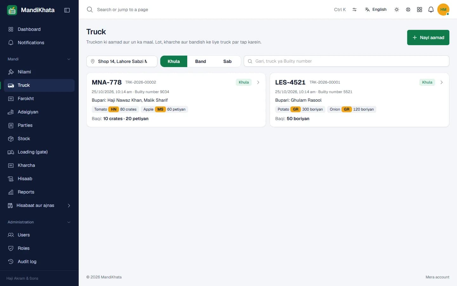Screen dimensions: 457x286
Task: Collapse the Administration section
Action: (x=69, y=222)
